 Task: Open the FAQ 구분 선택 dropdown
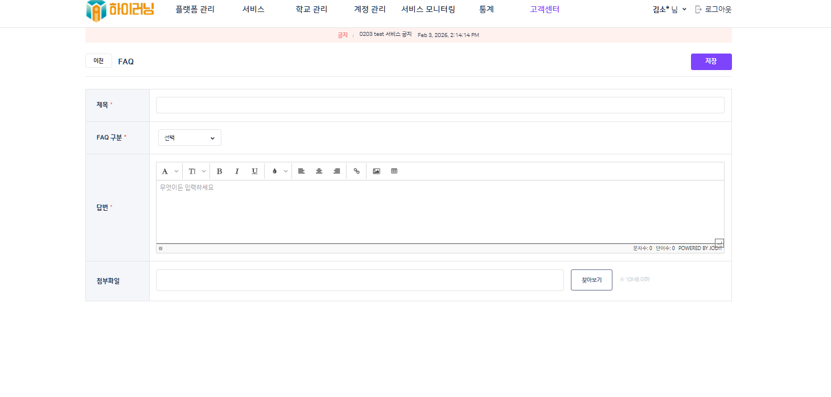(x=190, y=138)
